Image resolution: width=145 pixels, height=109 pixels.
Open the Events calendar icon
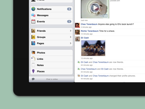[x=33, y=21]
